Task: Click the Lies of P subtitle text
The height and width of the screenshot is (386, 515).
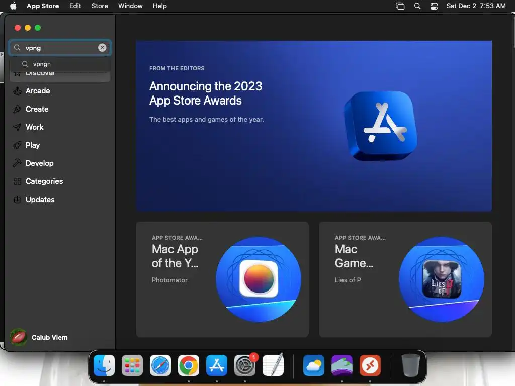Action: [x=348, y=280]
